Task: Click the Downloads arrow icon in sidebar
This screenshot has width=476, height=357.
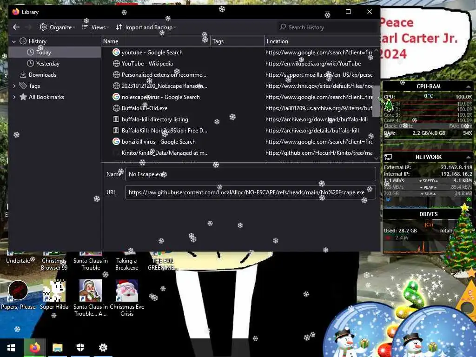Action: tap(23, 74)
